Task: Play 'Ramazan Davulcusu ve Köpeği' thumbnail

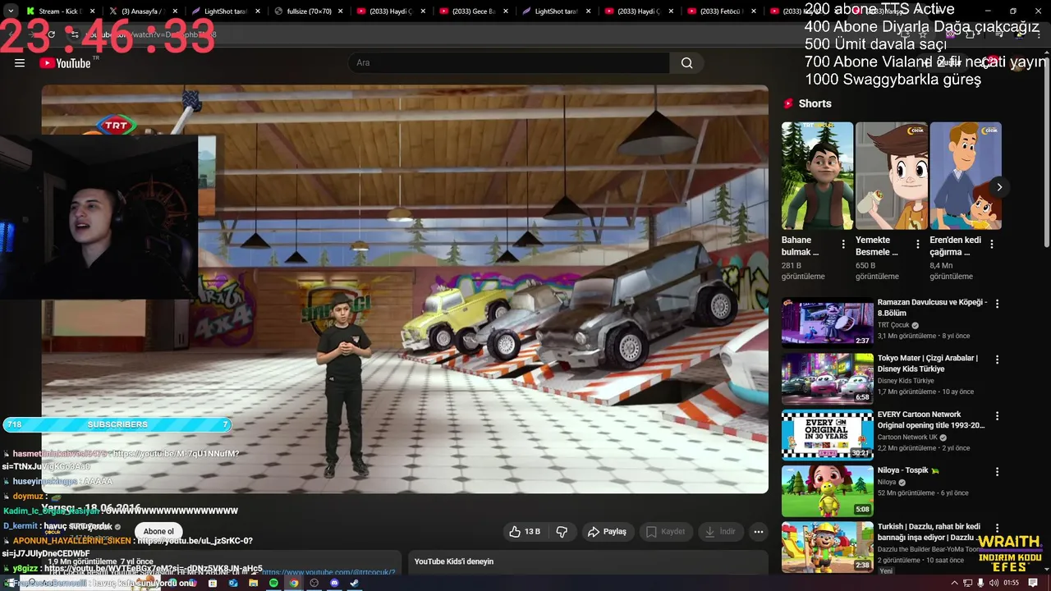Action: tap(827, 323)
